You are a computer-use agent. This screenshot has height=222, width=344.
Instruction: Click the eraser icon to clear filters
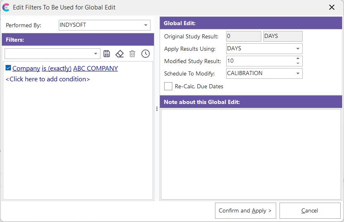119,54
